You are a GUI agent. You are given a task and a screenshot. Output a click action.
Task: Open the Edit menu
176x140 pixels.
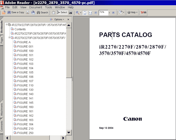pyautogui.click(x=15, y=7)
